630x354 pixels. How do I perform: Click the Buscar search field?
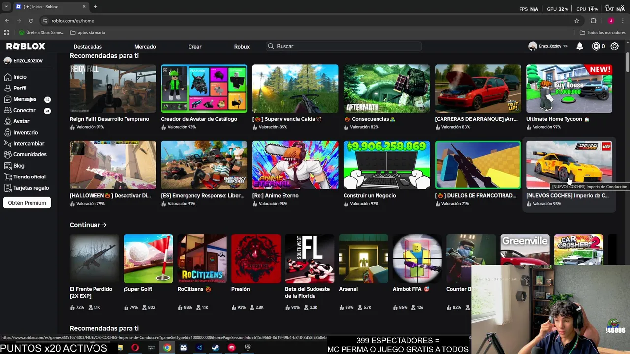pyautogui.click(x=344, y=46)
